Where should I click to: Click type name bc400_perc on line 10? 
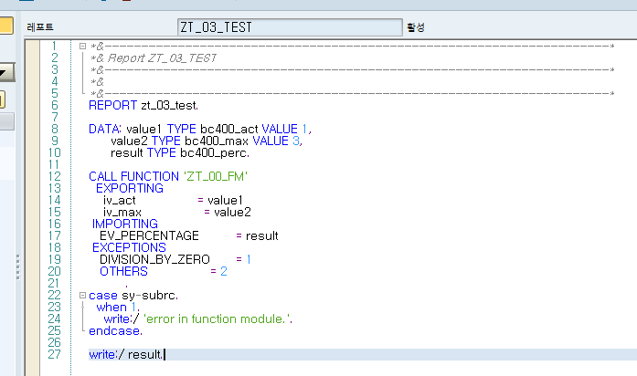click(215, 153)
